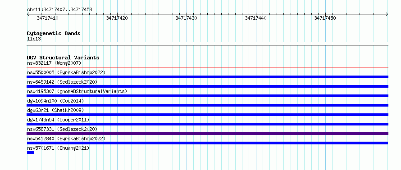Open nsv4195307 (gnomADStructuralVariants) label
The height and width of the screenshot is (170, 401).
[x=77, y=91]
